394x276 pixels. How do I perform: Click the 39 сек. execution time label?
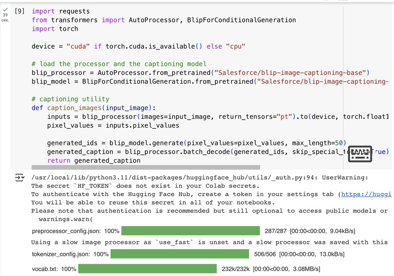pyautogui.click(x=5, y=18)
